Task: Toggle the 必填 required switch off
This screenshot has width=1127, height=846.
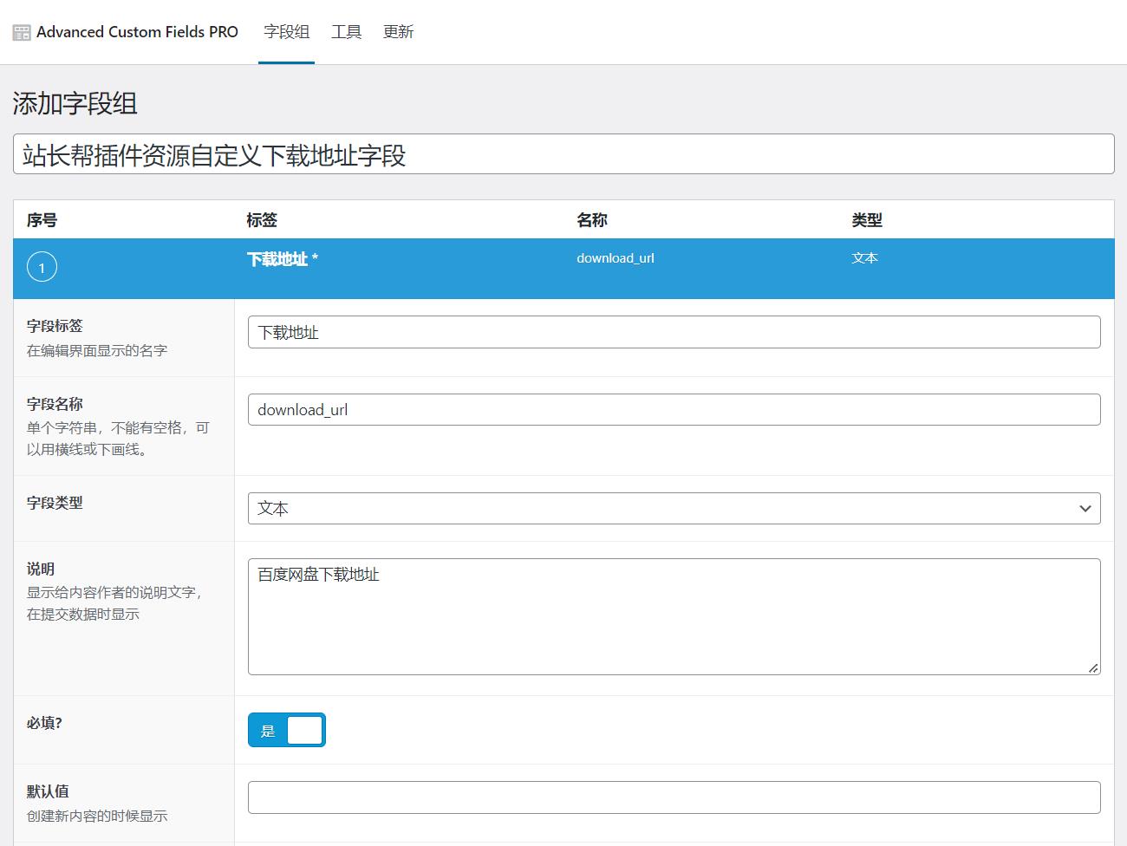Action: pos(287,731)
